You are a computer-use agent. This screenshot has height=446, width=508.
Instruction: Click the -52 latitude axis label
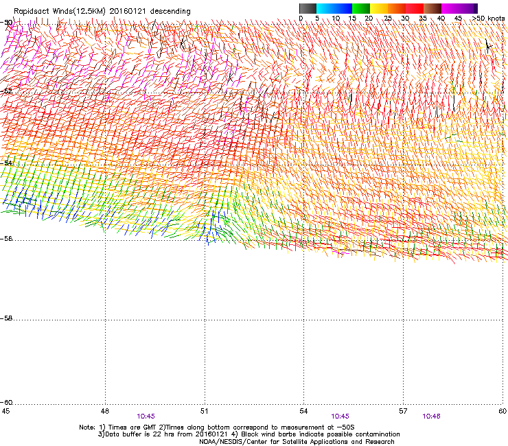[6, 91]
